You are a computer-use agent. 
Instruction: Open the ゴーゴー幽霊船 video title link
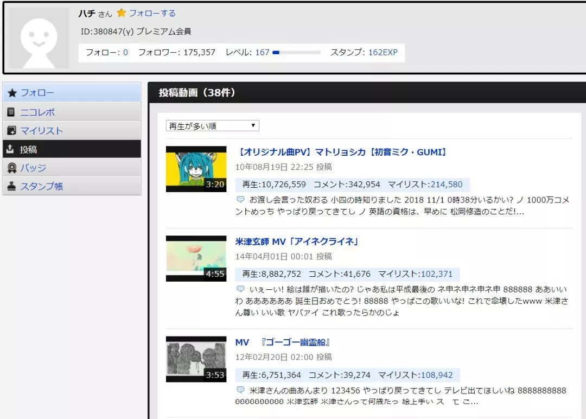pyautogui.click(x=283, y=342)
